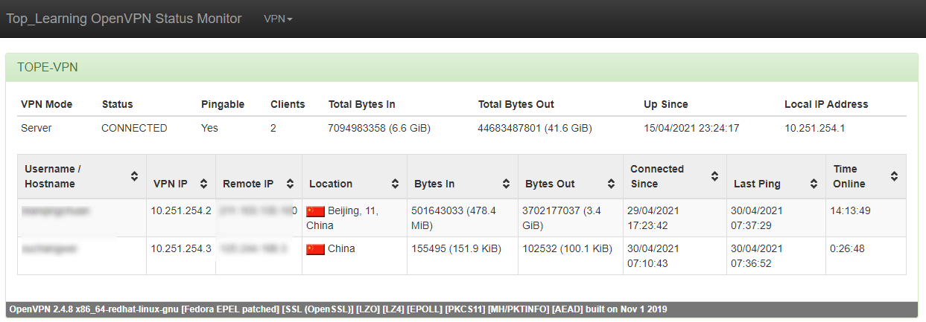Click the Time Online sort arrows
This screenshot has height=322, width=926.
coord(894,176)
